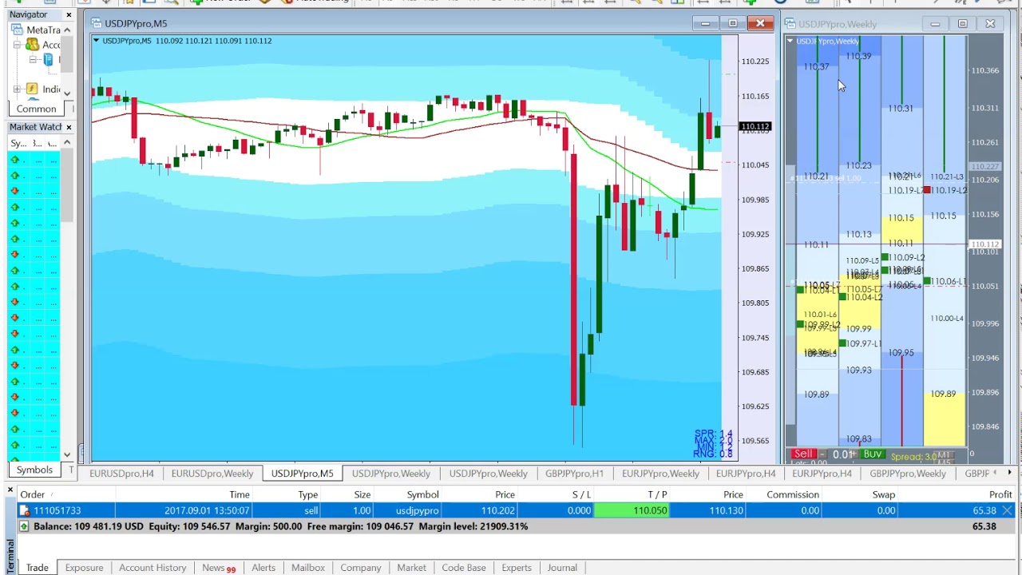Screen dimensions: 1022x575
Task: Expand the Indicators tree node
Action: click(17, 89)
